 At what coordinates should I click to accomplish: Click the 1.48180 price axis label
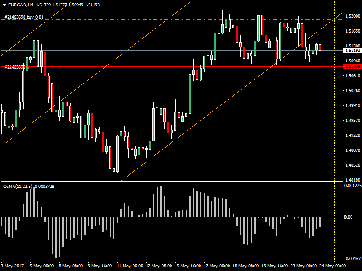352,180
